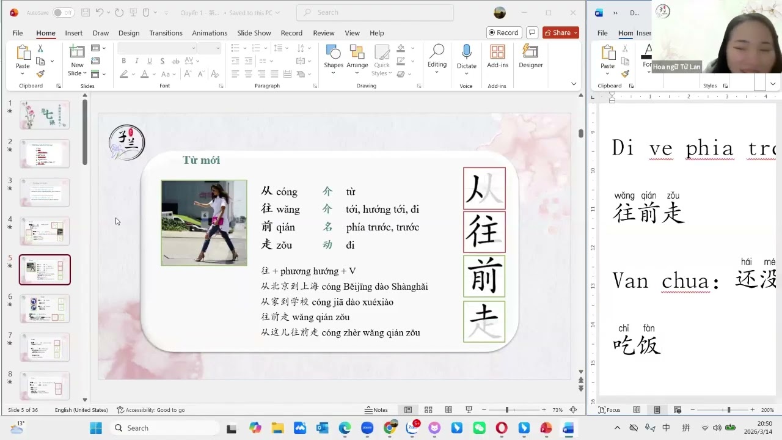Center-align the paragraph text
The height and width of the screenshot is (440, 782).
[x=248, y=74]
